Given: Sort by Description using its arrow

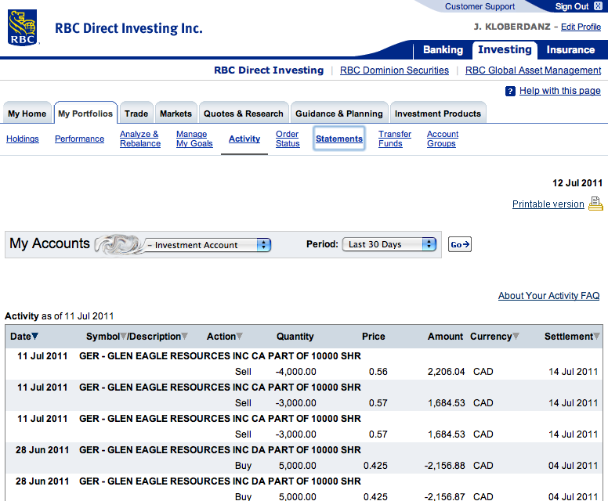Looking at the screenshot, I should [x=185, y=336].
